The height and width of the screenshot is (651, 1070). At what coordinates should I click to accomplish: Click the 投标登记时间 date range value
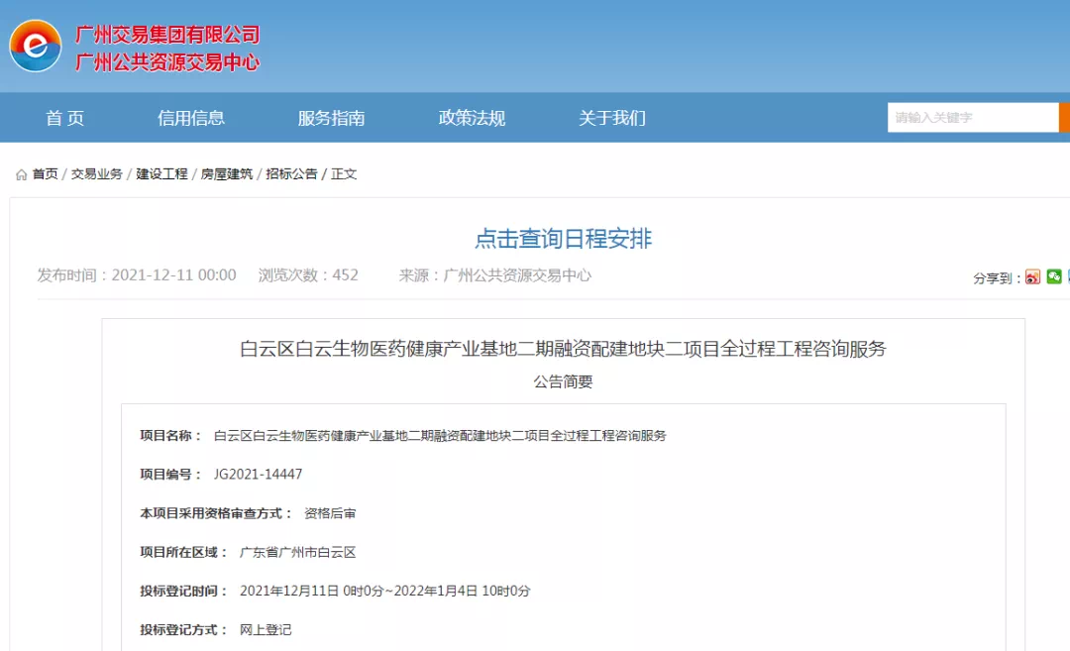(x=384, y=591)
